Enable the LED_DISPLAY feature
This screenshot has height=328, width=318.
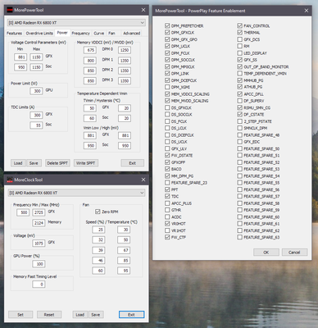pyautogui.click(x=240, y=53)
